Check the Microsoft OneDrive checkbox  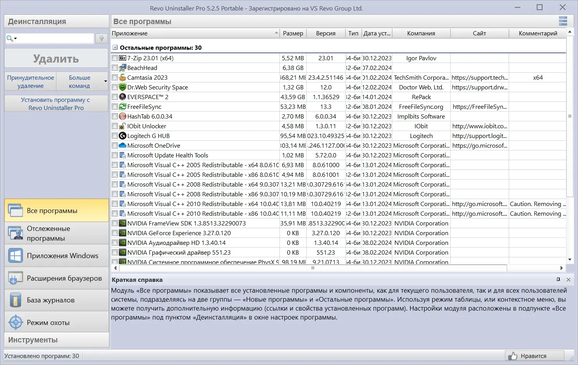pos(115,145)
